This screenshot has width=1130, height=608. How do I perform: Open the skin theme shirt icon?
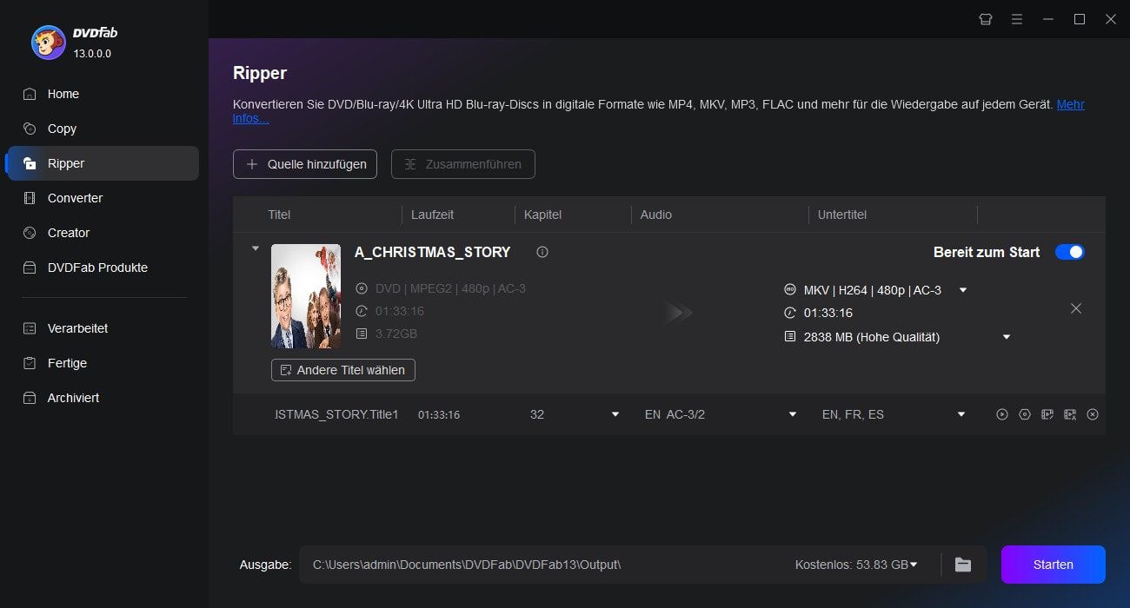pyautogui.click(x=986, y=19)
